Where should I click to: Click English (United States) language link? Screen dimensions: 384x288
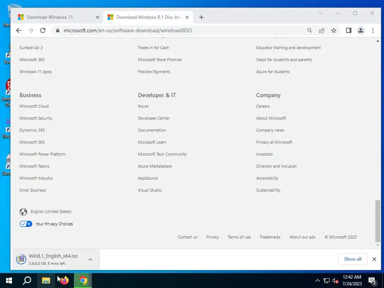[x=51, y=211]
